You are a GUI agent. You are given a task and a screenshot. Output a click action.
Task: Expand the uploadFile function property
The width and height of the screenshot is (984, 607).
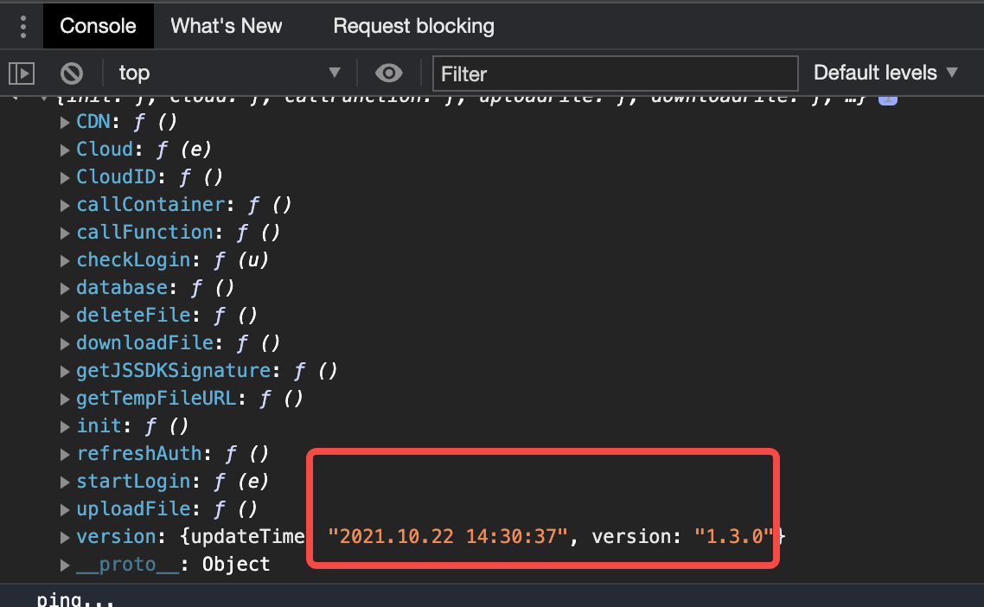tap(66, 508)
